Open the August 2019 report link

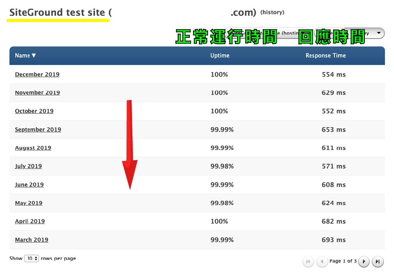33,148
